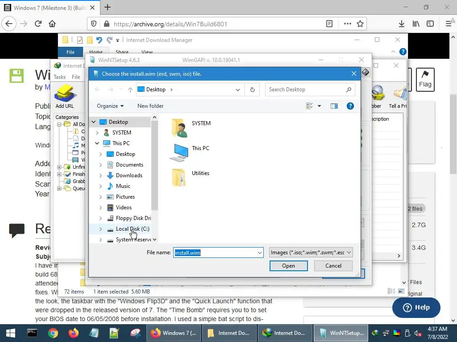Viewport: 457px width, 342px height.
Task: Launch Chrome from the taskbar
Action: (x=53, y=333)
